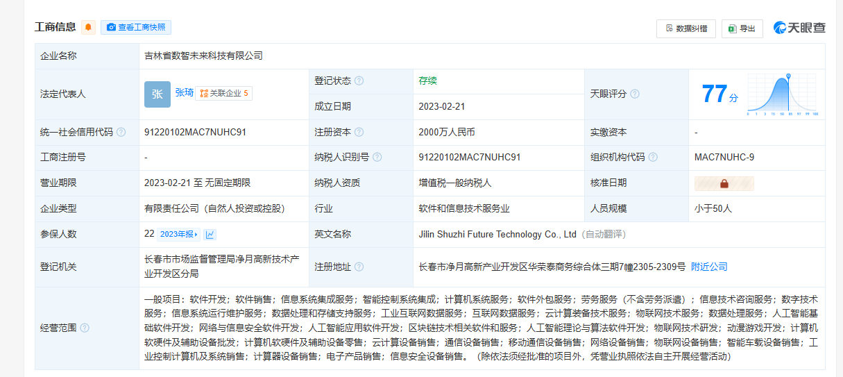Expand the 2023年报 year dropdown
The image size is (843, 377).
tap(178, 234)
